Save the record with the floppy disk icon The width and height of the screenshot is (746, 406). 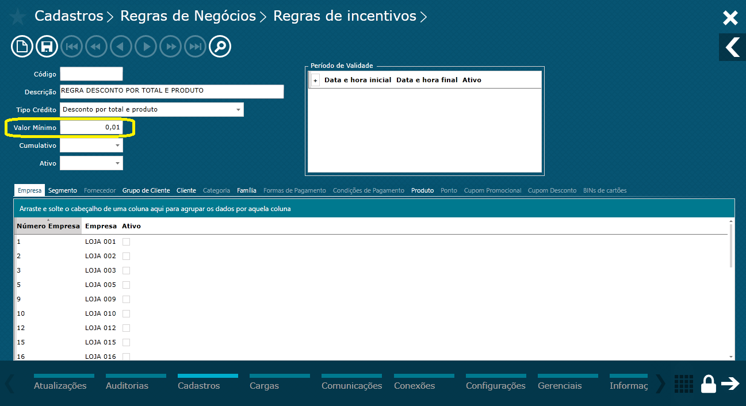coord(47,47)
